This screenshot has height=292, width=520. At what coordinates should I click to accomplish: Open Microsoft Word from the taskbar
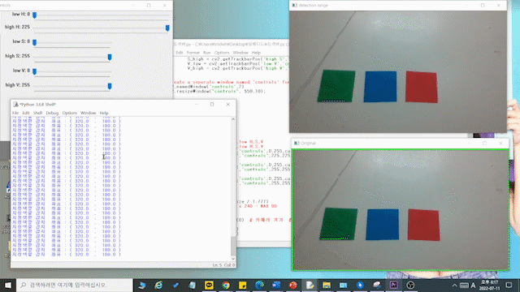[276, 285]
